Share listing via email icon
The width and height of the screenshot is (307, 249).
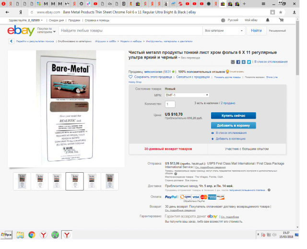[233, 62]
